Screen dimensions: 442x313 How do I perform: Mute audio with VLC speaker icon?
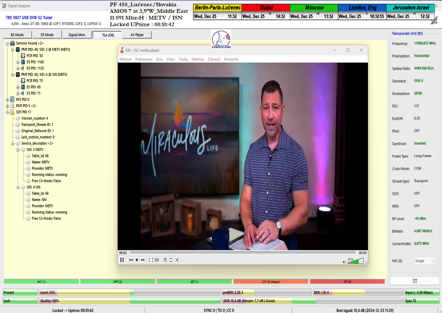coord(344,262)
